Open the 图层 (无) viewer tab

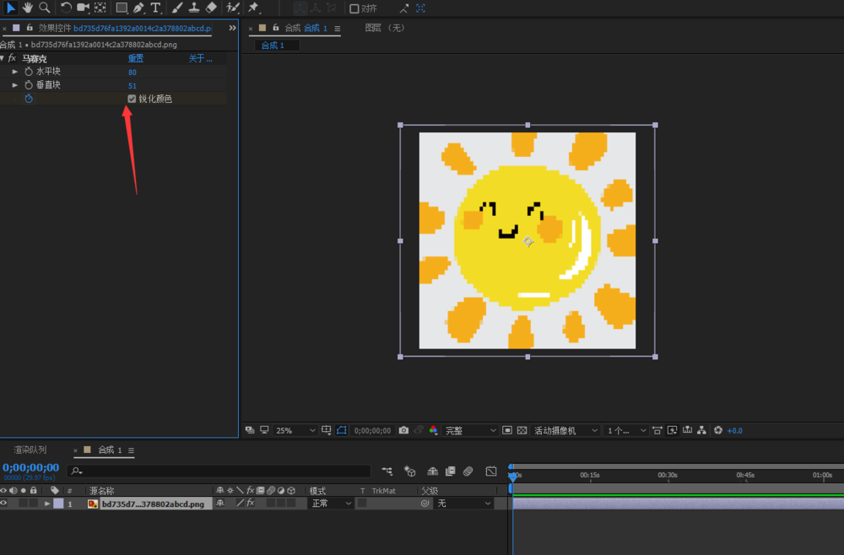[x=385, y=28]
